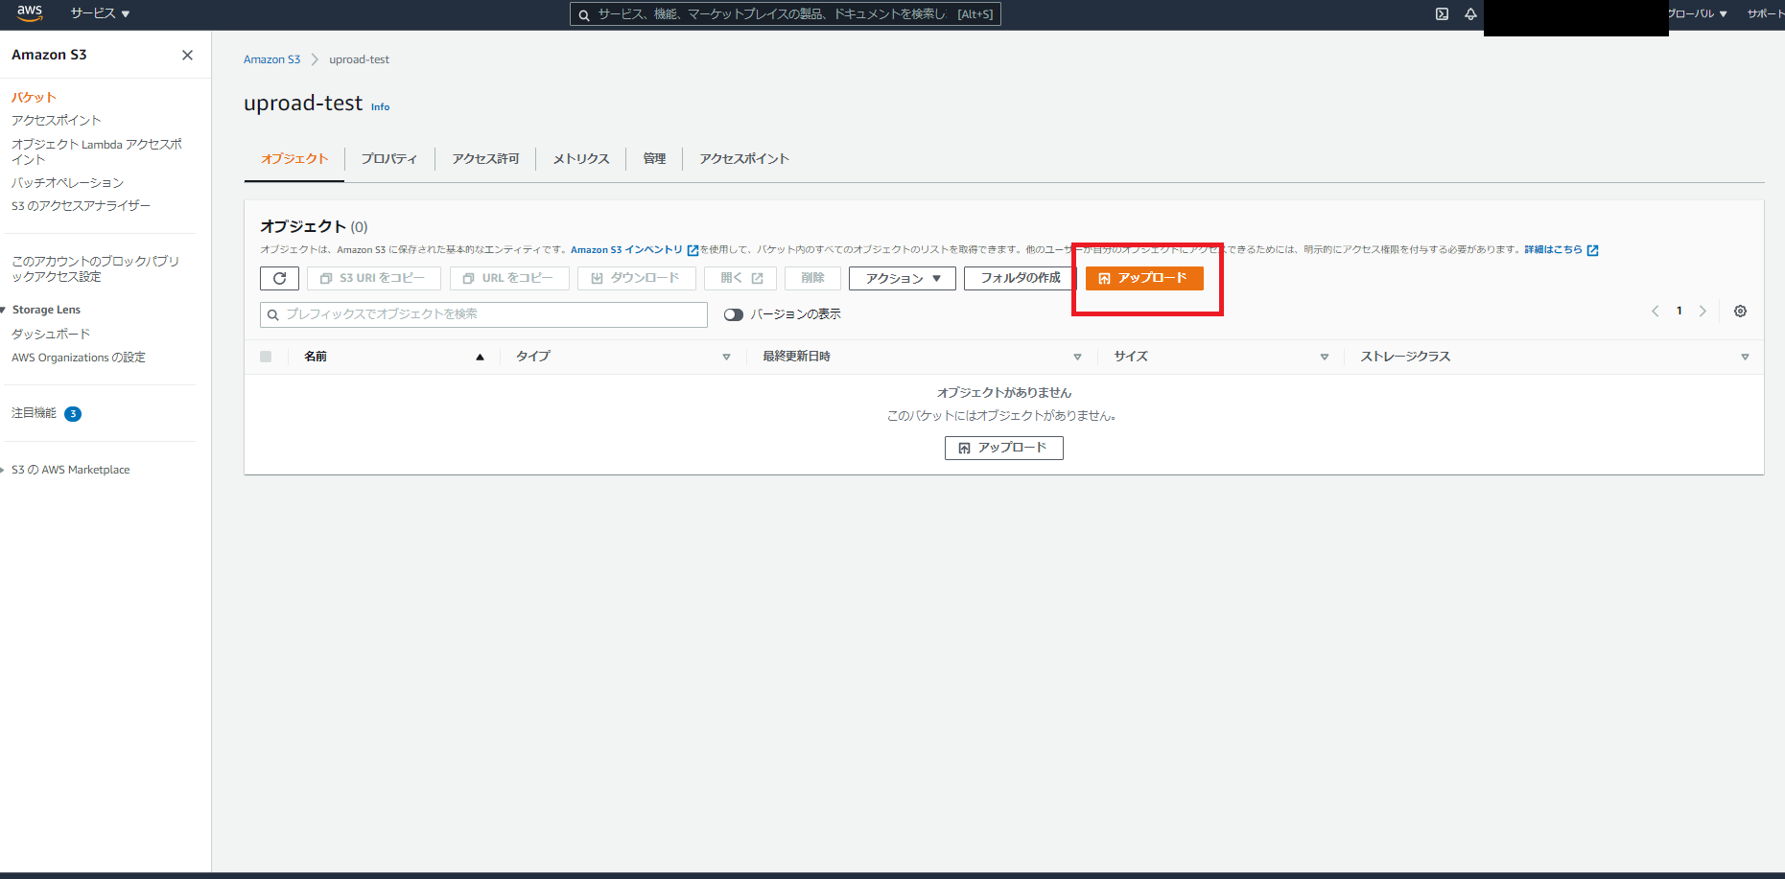Click the refresh objects button
The height and width of the screenshot is (879, 1785).
pos(279,278)
